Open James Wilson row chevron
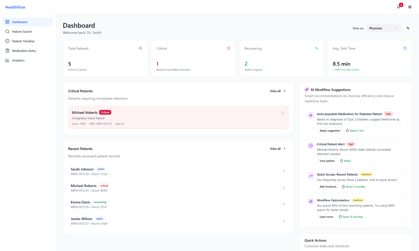Screen dimensions: 419x251 pos(284,221)
